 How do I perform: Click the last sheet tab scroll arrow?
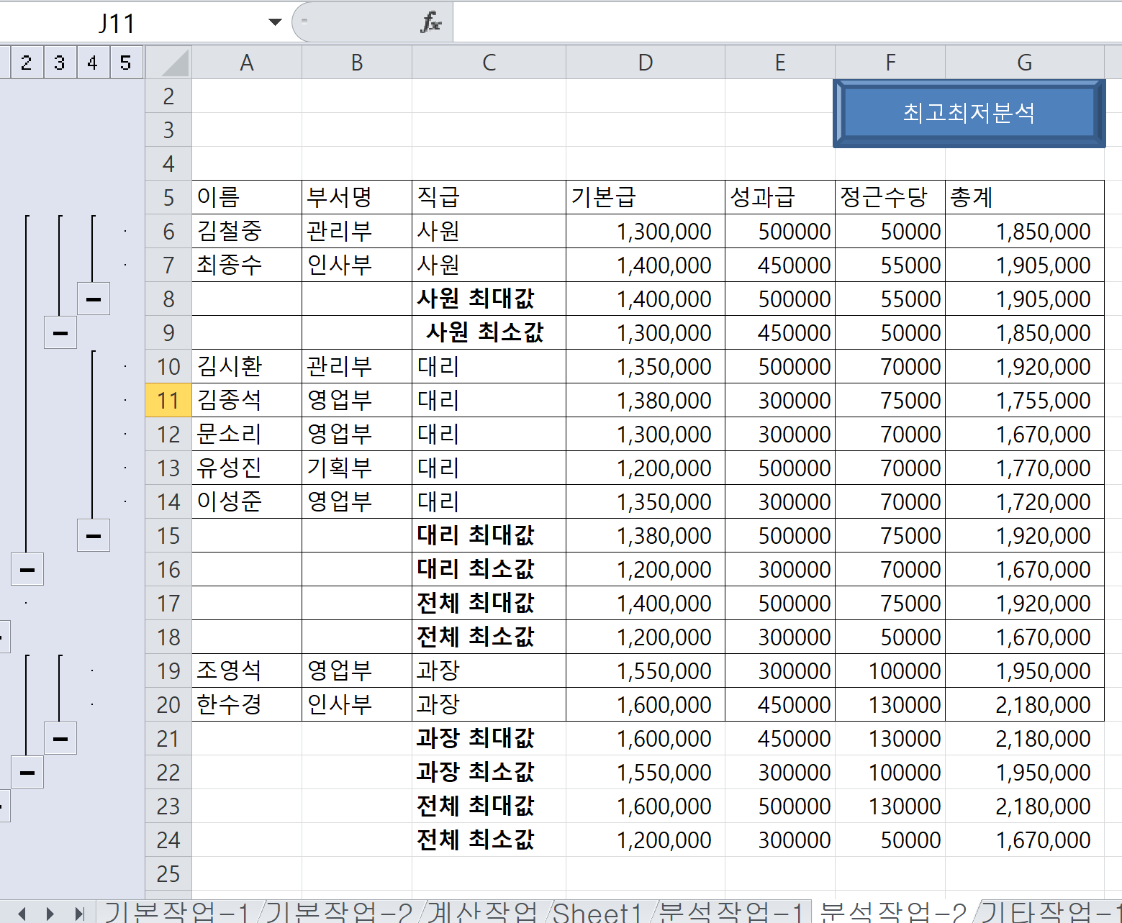(x=79, y=914)
